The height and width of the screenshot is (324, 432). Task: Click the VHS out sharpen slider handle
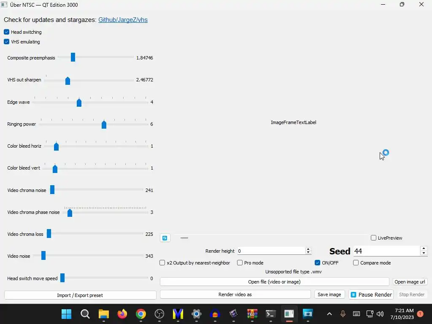coord(67,81)
